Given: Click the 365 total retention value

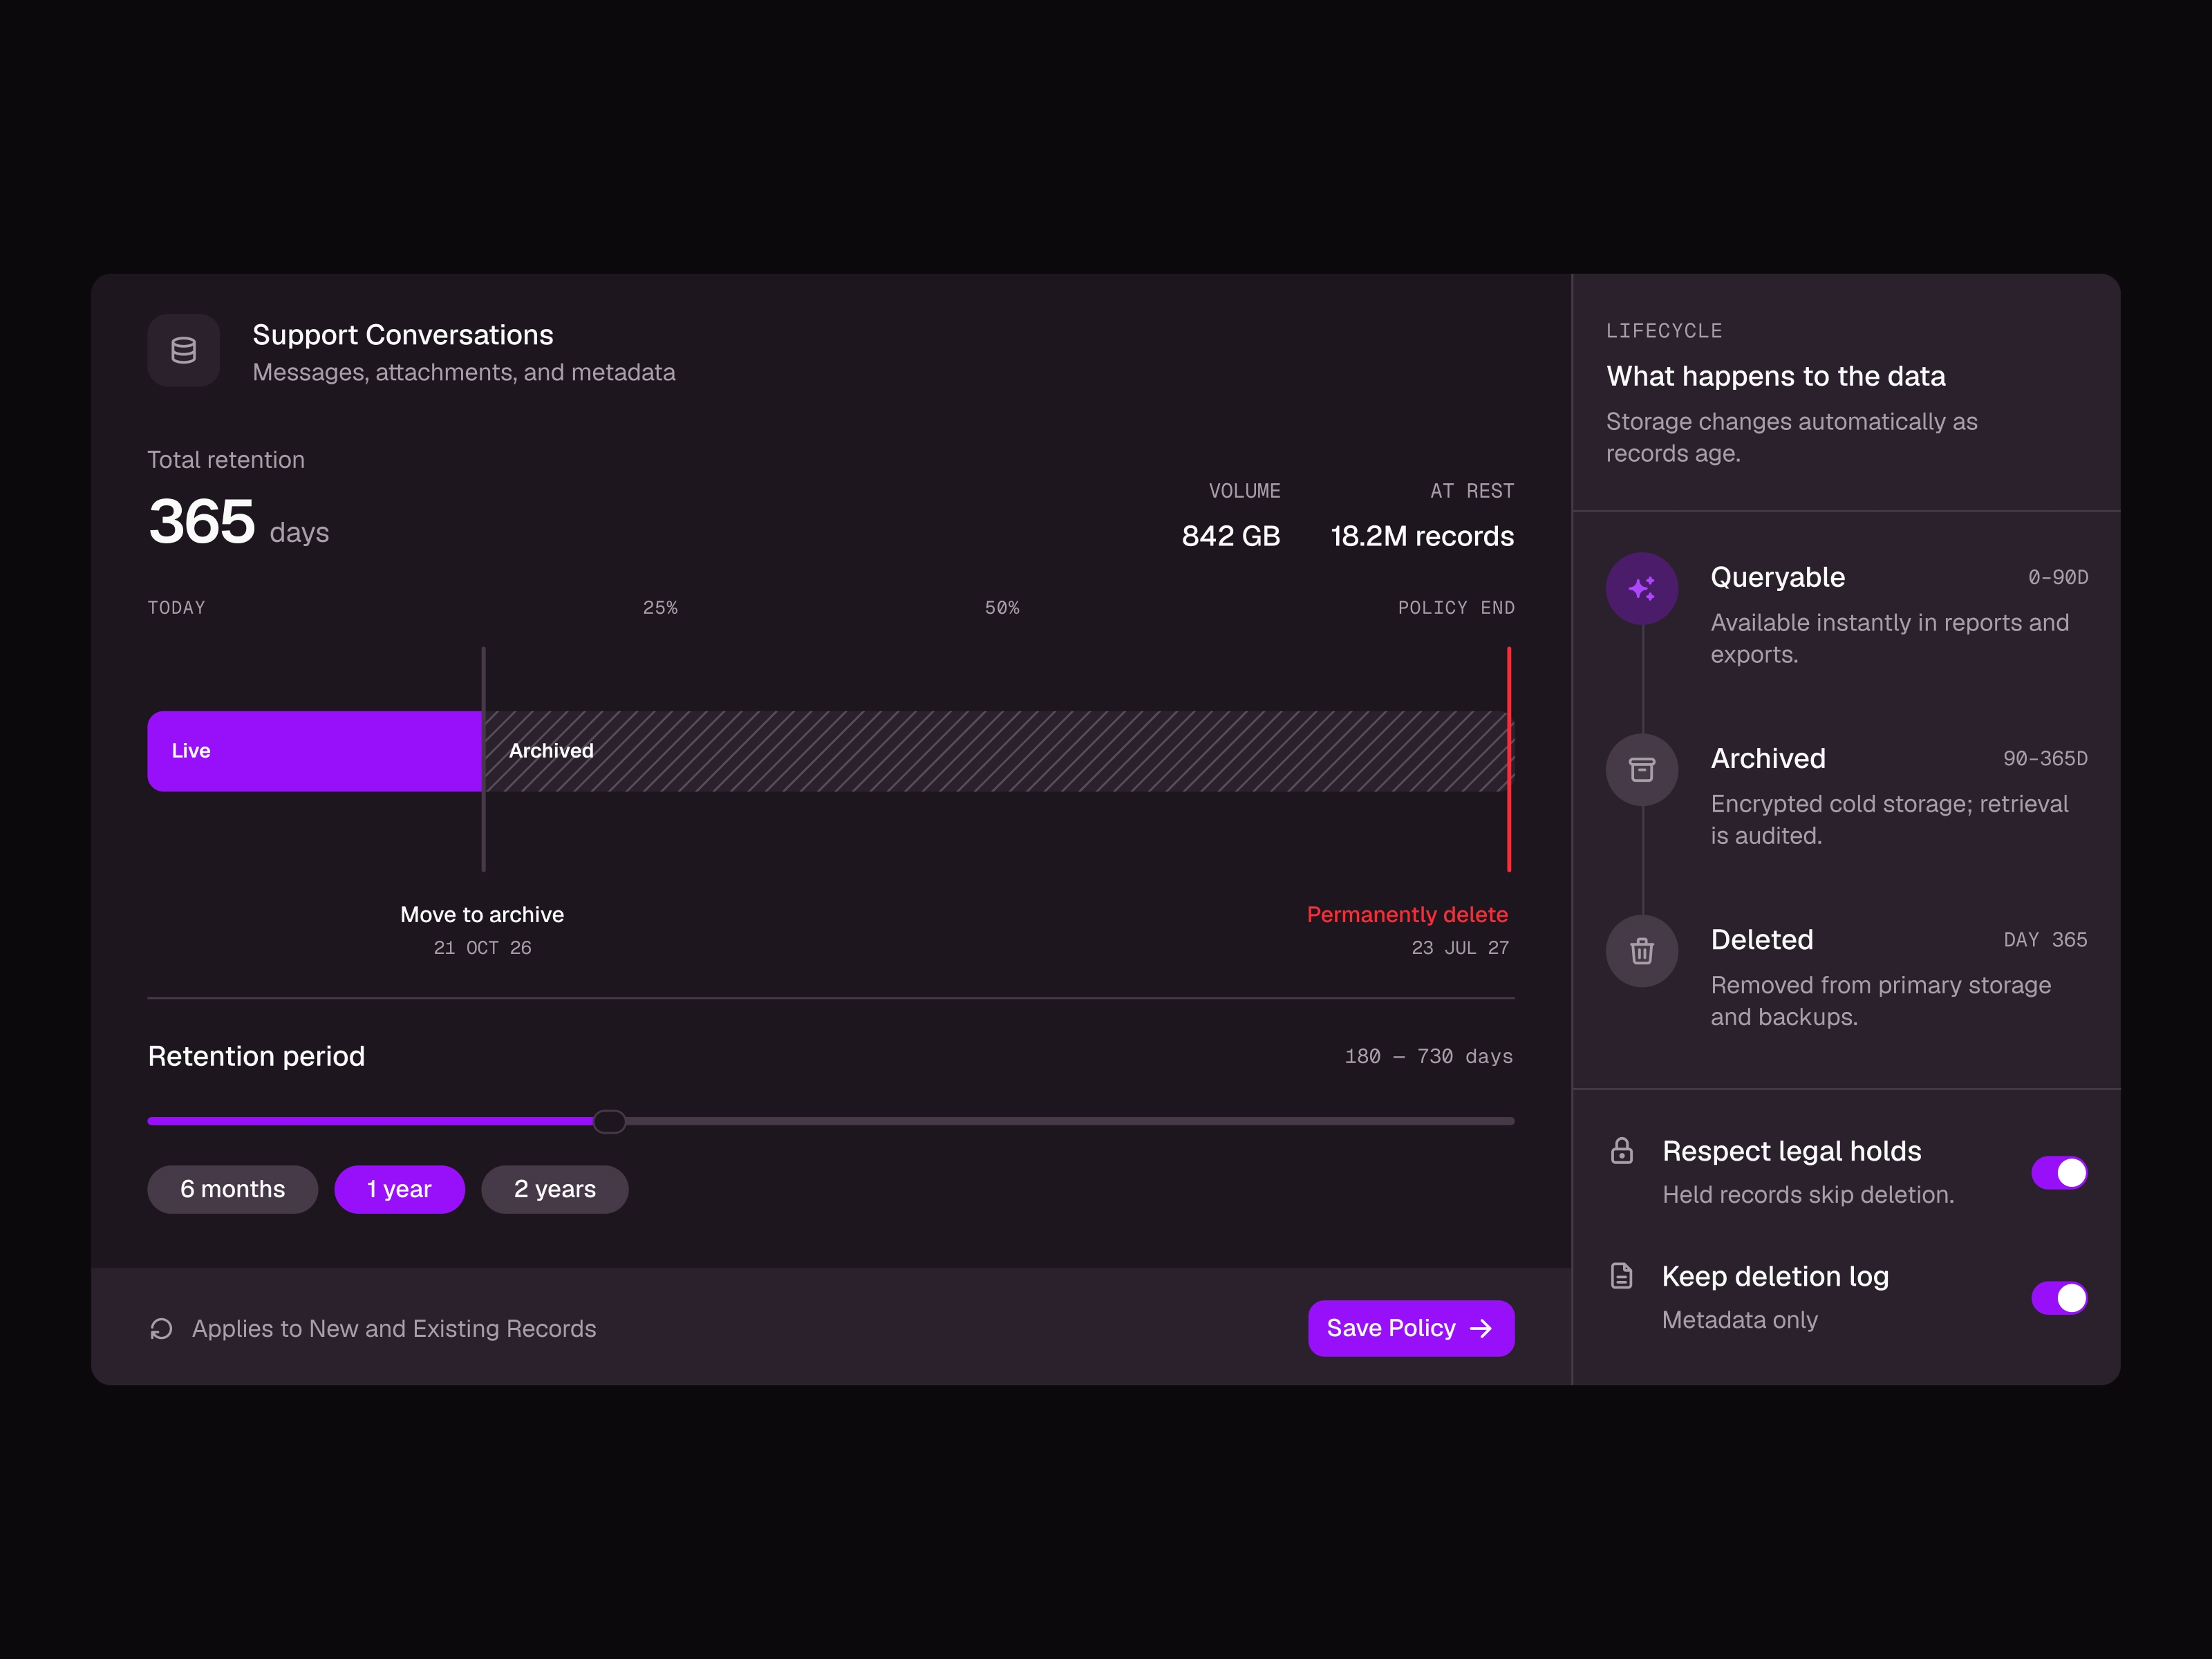Looking at the screenshot, I should 202,522.
